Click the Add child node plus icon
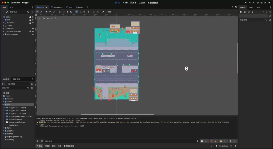273x149 pixels. [3, 12]
